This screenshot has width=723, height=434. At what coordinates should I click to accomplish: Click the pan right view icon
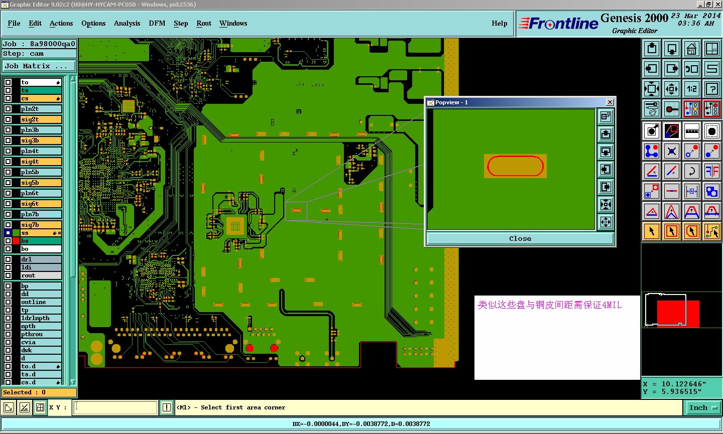click(x=672, y=69)
